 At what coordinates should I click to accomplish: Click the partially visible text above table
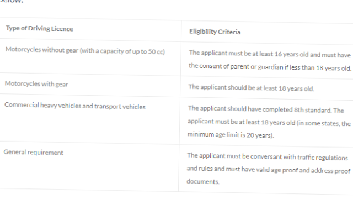click(11, 1)
